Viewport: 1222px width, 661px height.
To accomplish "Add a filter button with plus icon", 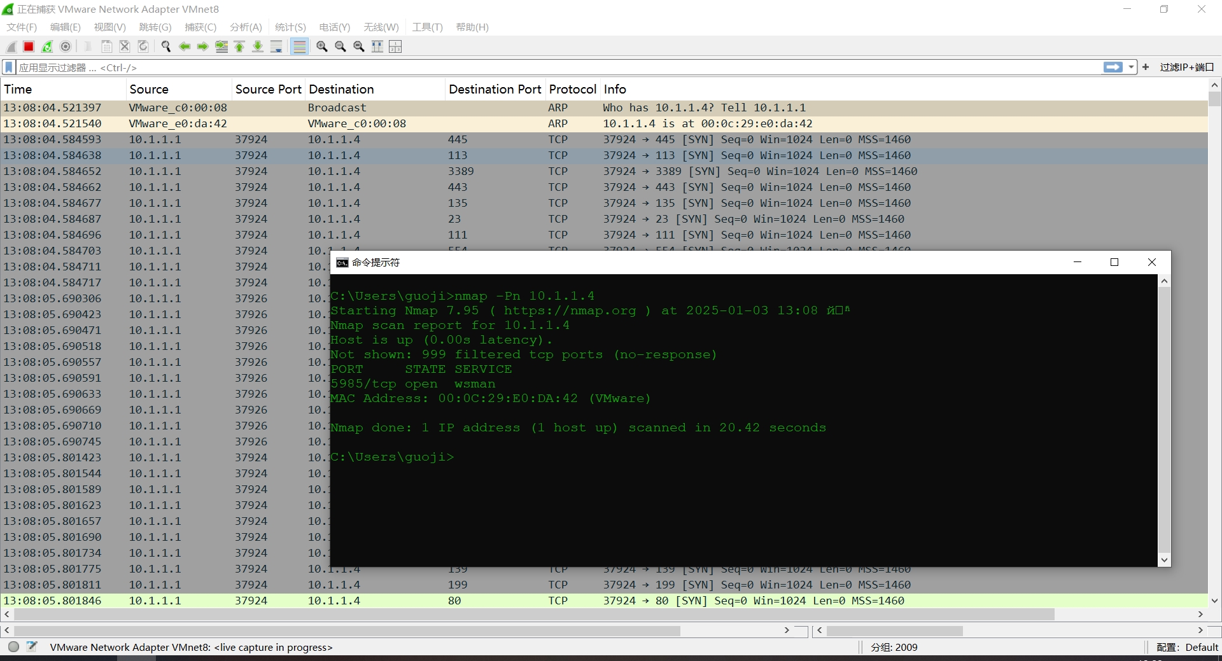I will click(1146, 67).
